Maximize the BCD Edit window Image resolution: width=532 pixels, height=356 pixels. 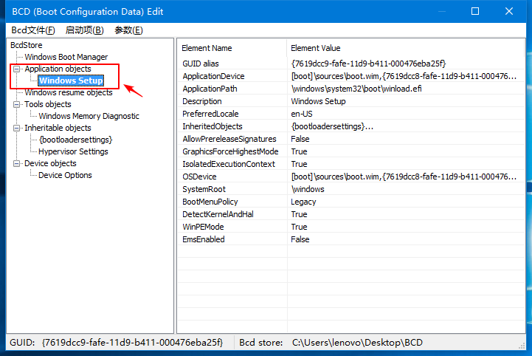(474, 11)
